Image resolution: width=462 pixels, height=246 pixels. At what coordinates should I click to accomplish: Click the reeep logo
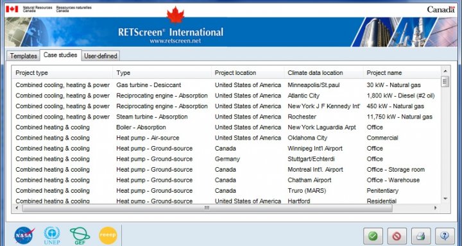[x=108, y=235]
